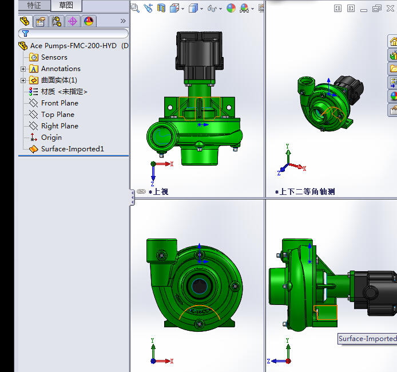Toggle the Section View tool
The image size is (397, 372).
tap(161, 8)
